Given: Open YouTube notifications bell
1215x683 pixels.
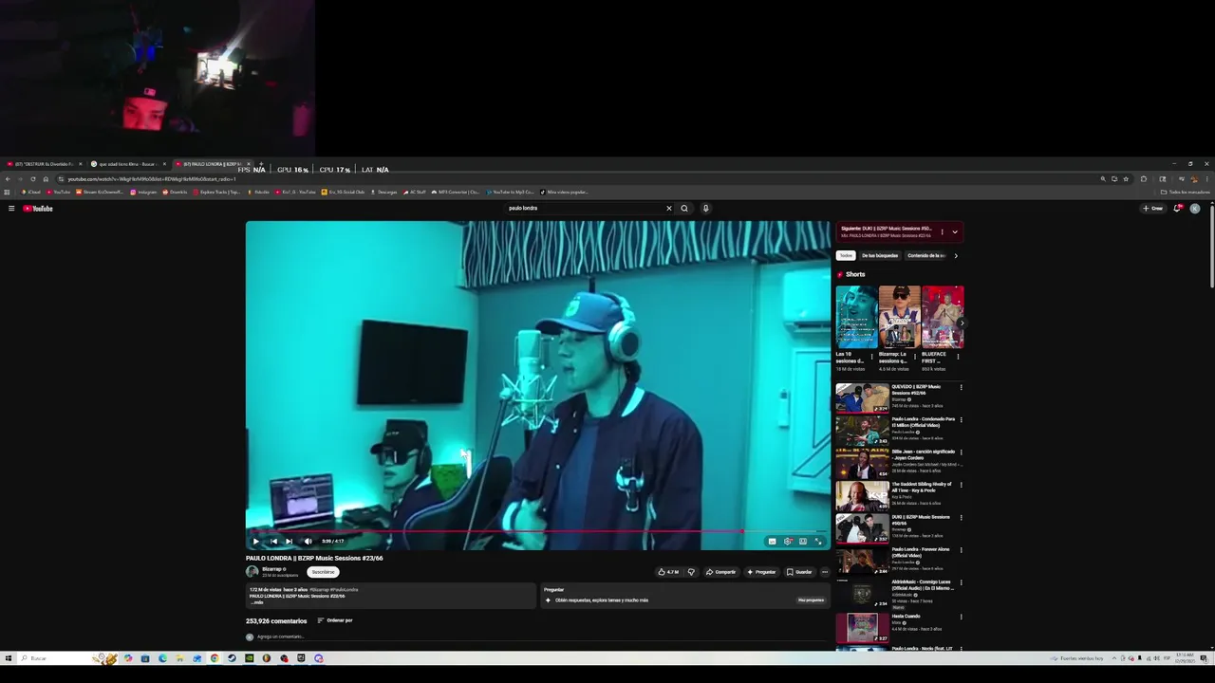Looking at the screenshot, I should click(1178, 209).
